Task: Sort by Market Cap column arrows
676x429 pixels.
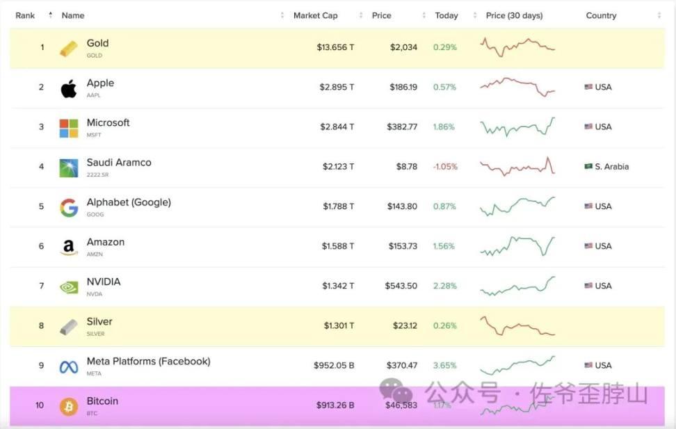Action: pos(361,15)
